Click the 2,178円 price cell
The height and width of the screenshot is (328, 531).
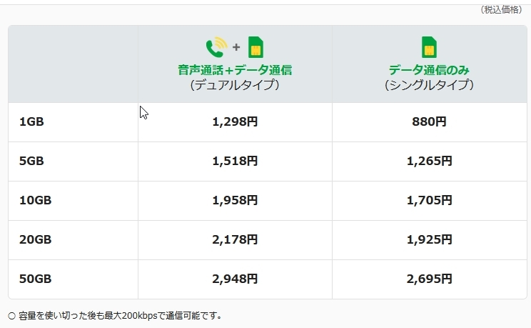pos(235,240)
